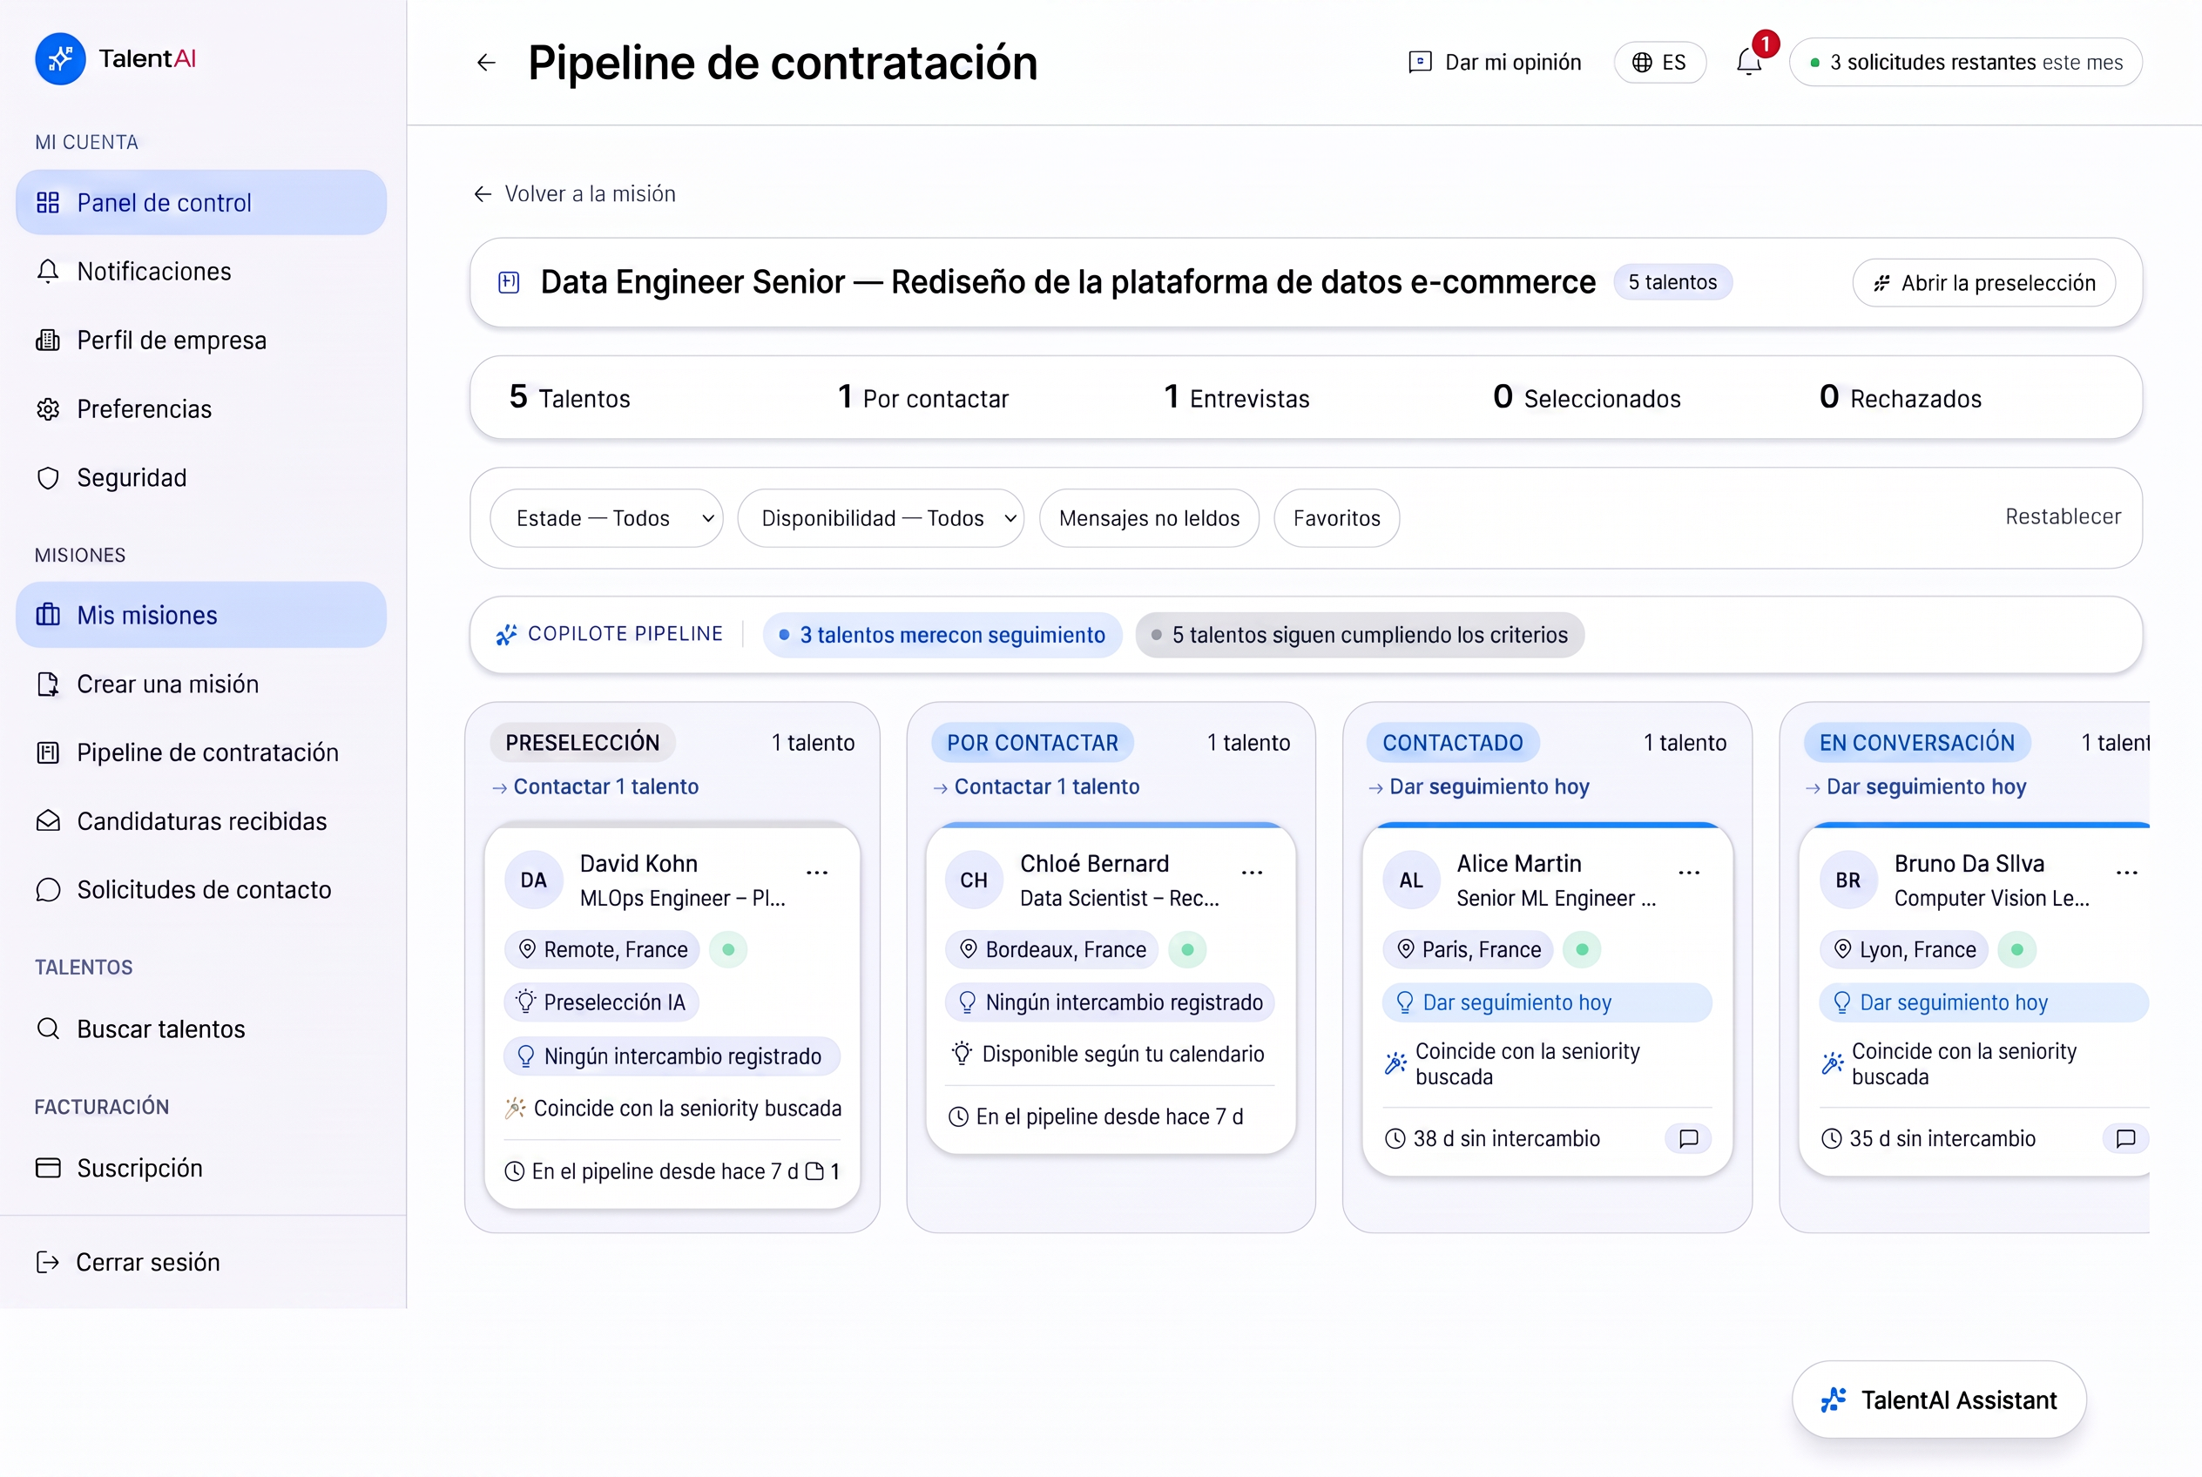
Task: Expand the Disponibilidad — Todos dropdown
Action: pyautogui.click(x=880, y=518)
